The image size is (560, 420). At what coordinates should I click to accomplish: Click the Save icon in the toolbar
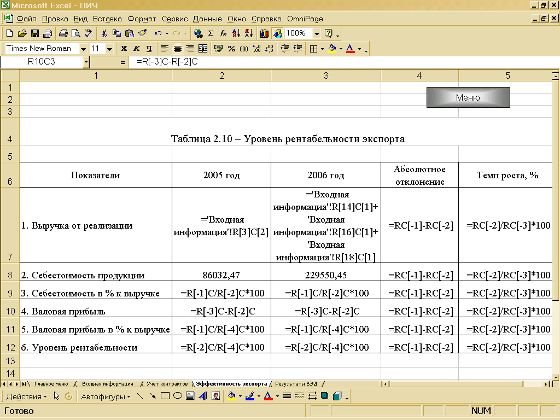point(34,33)
